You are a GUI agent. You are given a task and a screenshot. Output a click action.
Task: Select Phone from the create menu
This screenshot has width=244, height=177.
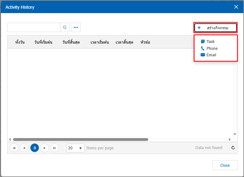point(212,48)
